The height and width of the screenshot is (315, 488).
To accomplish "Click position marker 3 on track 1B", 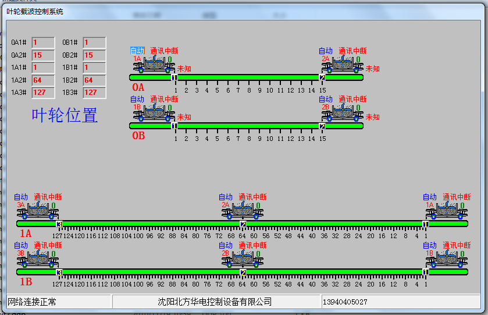I will [x=59, y=272].
